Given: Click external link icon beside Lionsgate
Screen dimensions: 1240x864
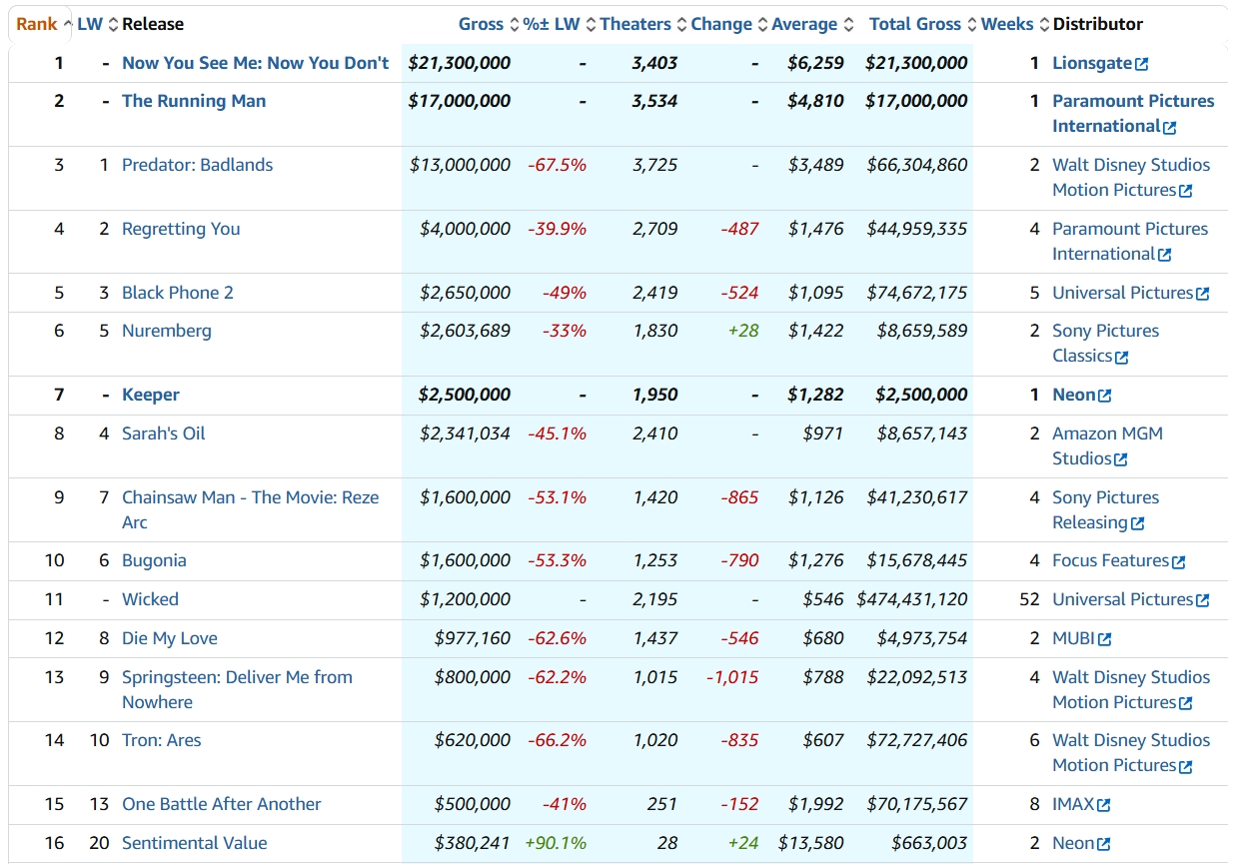Looking at the screenshot, I should coord(1142,64).
